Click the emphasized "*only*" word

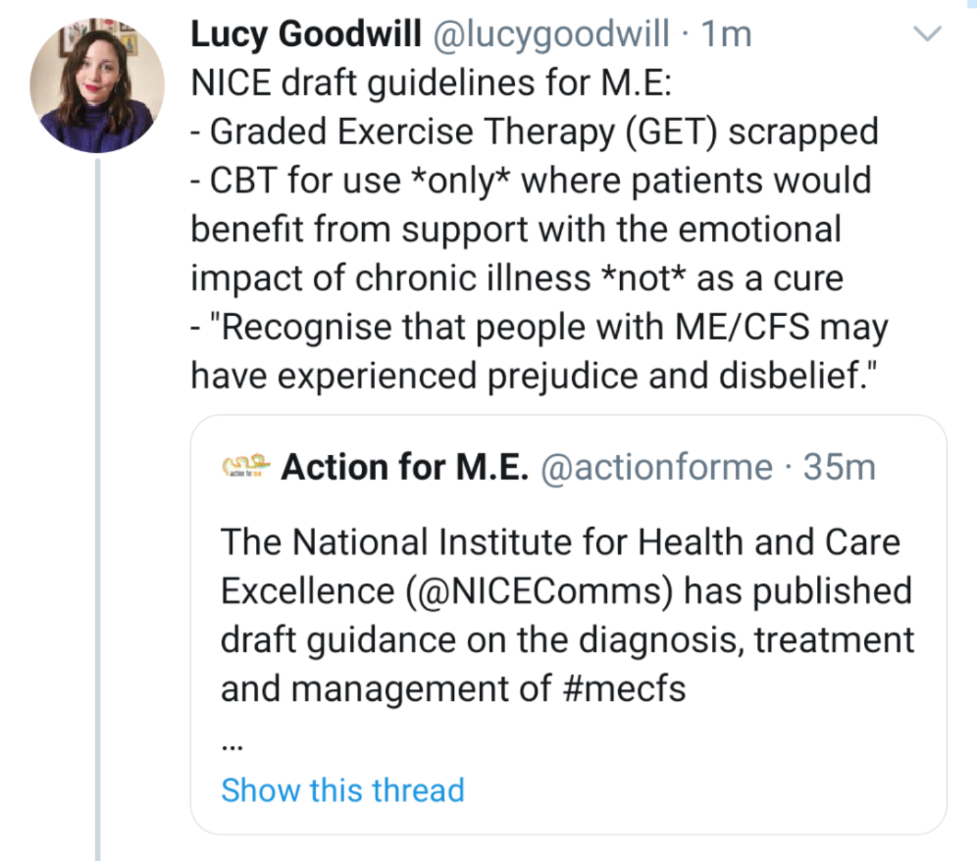(x=461, y=181)
